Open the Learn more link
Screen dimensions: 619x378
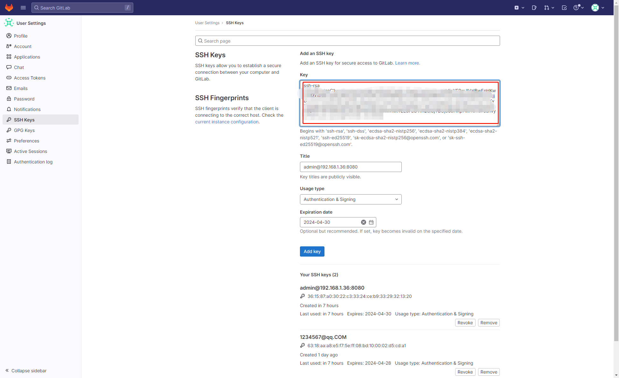click(407, 63)
